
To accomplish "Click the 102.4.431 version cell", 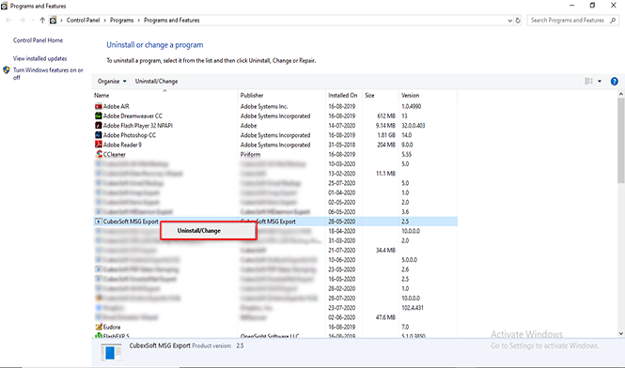I will click(x=413, y=308).
